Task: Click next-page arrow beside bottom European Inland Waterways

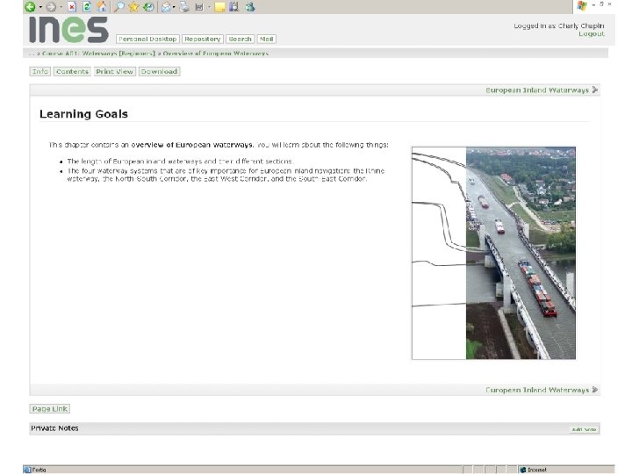Action: tap(595, 390)
